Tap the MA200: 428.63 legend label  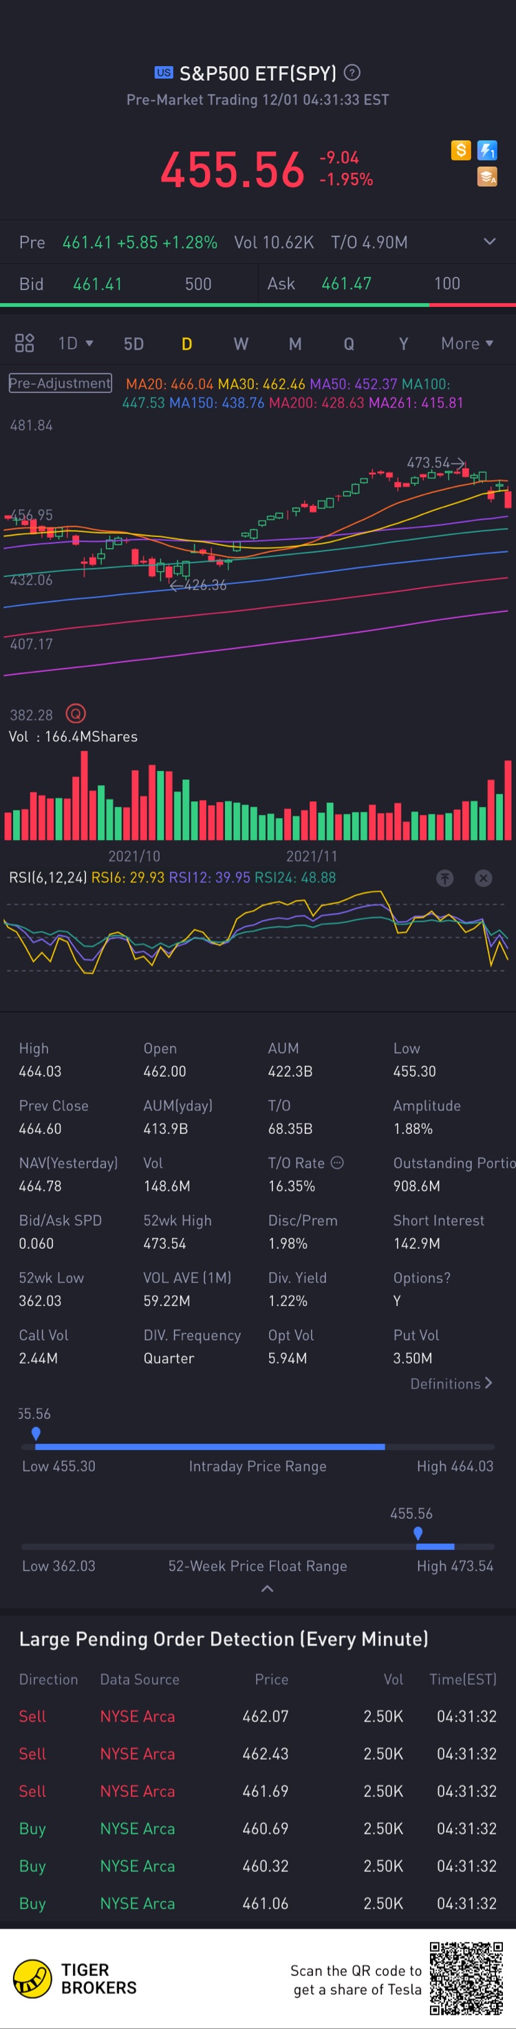click(x=316, y=403)
